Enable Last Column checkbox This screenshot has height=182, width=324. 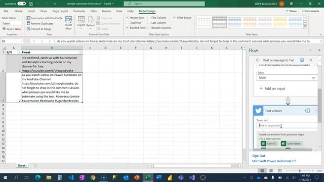tap(149, 23)
